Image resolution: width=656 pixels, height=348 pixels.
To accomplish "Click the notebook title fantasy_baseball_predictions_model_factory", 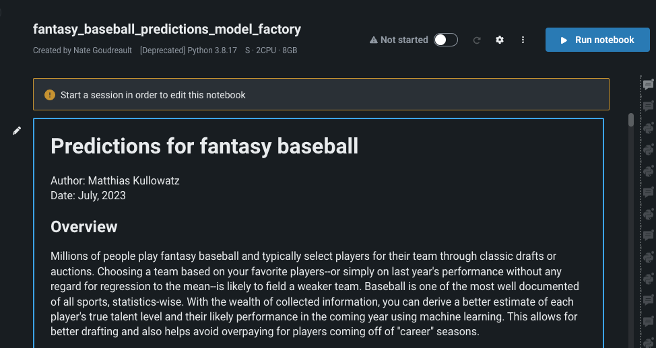I will click(x=167, y=29).
